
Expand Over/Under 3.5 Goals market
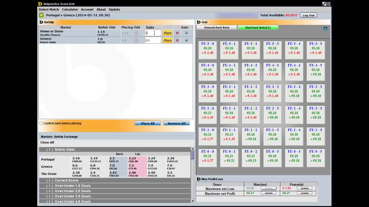click(115, 196)
